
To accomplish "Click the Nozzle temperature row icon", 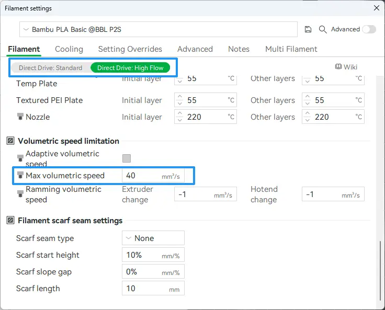I will tap(20, 117).
